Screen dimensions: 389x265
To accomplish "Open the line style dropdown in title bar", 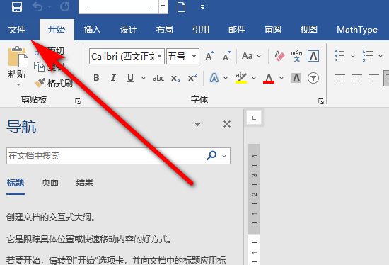I will coord(163,6).
